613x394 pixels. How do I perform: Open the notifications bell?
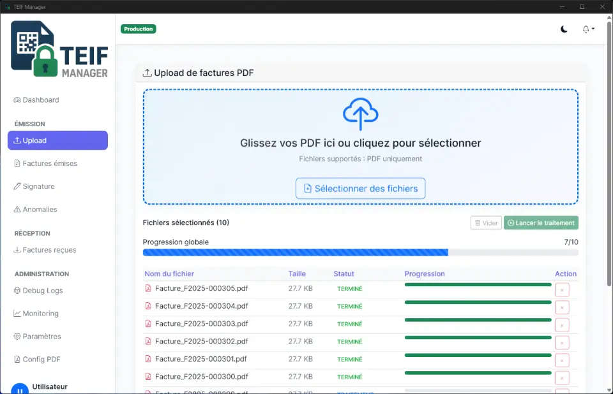(x=585, y=29)
